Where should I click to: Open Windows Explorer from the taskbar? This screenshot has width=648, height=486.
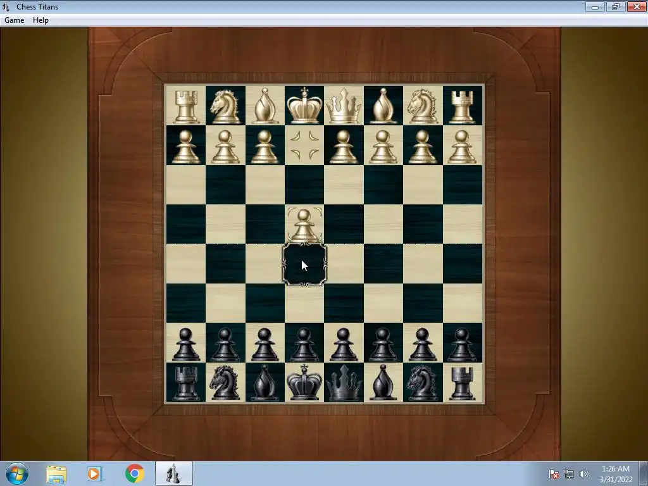coord(56,474)
